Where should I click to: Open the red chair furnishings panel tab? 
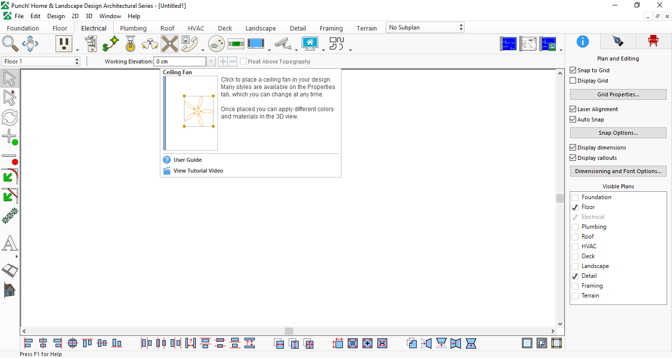[653, 41]
